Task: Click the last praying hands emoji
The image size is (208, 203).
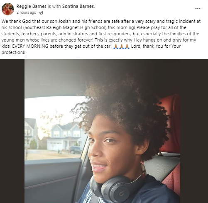Action: click(x=127, y=46)
